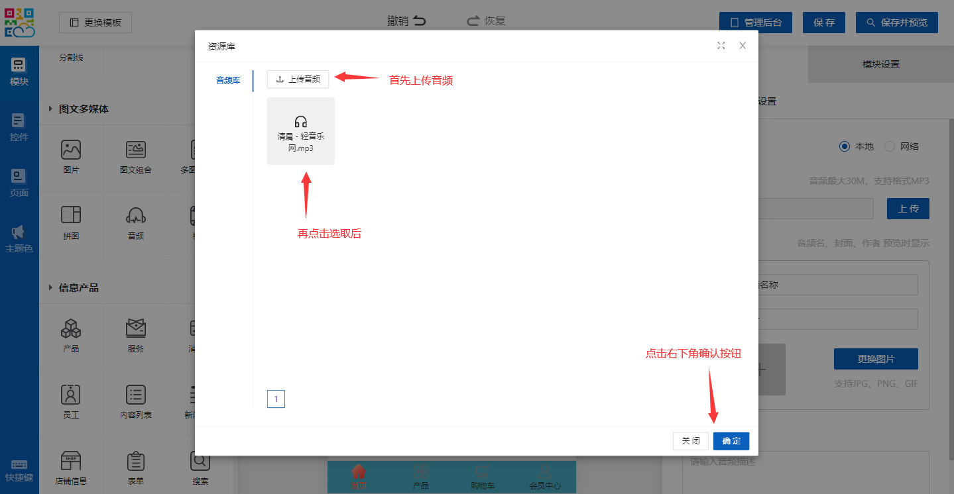This screenshot has width=954, height=494.
Task: Click the 关闭 button in dialog
Action: pos(690,441)
